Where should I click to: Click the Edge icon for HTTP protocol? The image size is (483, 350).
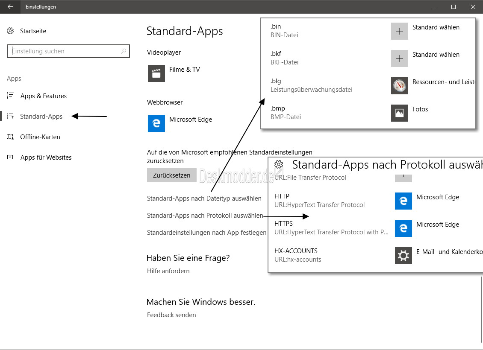pos(403,201)
